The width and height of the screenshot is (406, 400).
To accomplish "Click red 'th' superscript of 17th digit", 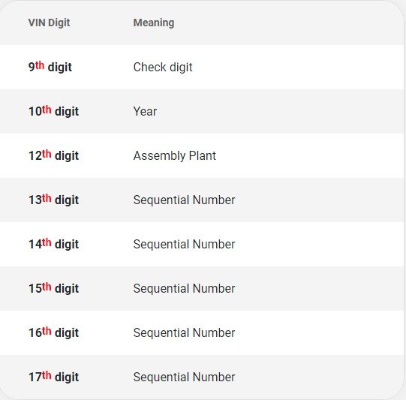I will pyautogui.click(x=47, y=375).
